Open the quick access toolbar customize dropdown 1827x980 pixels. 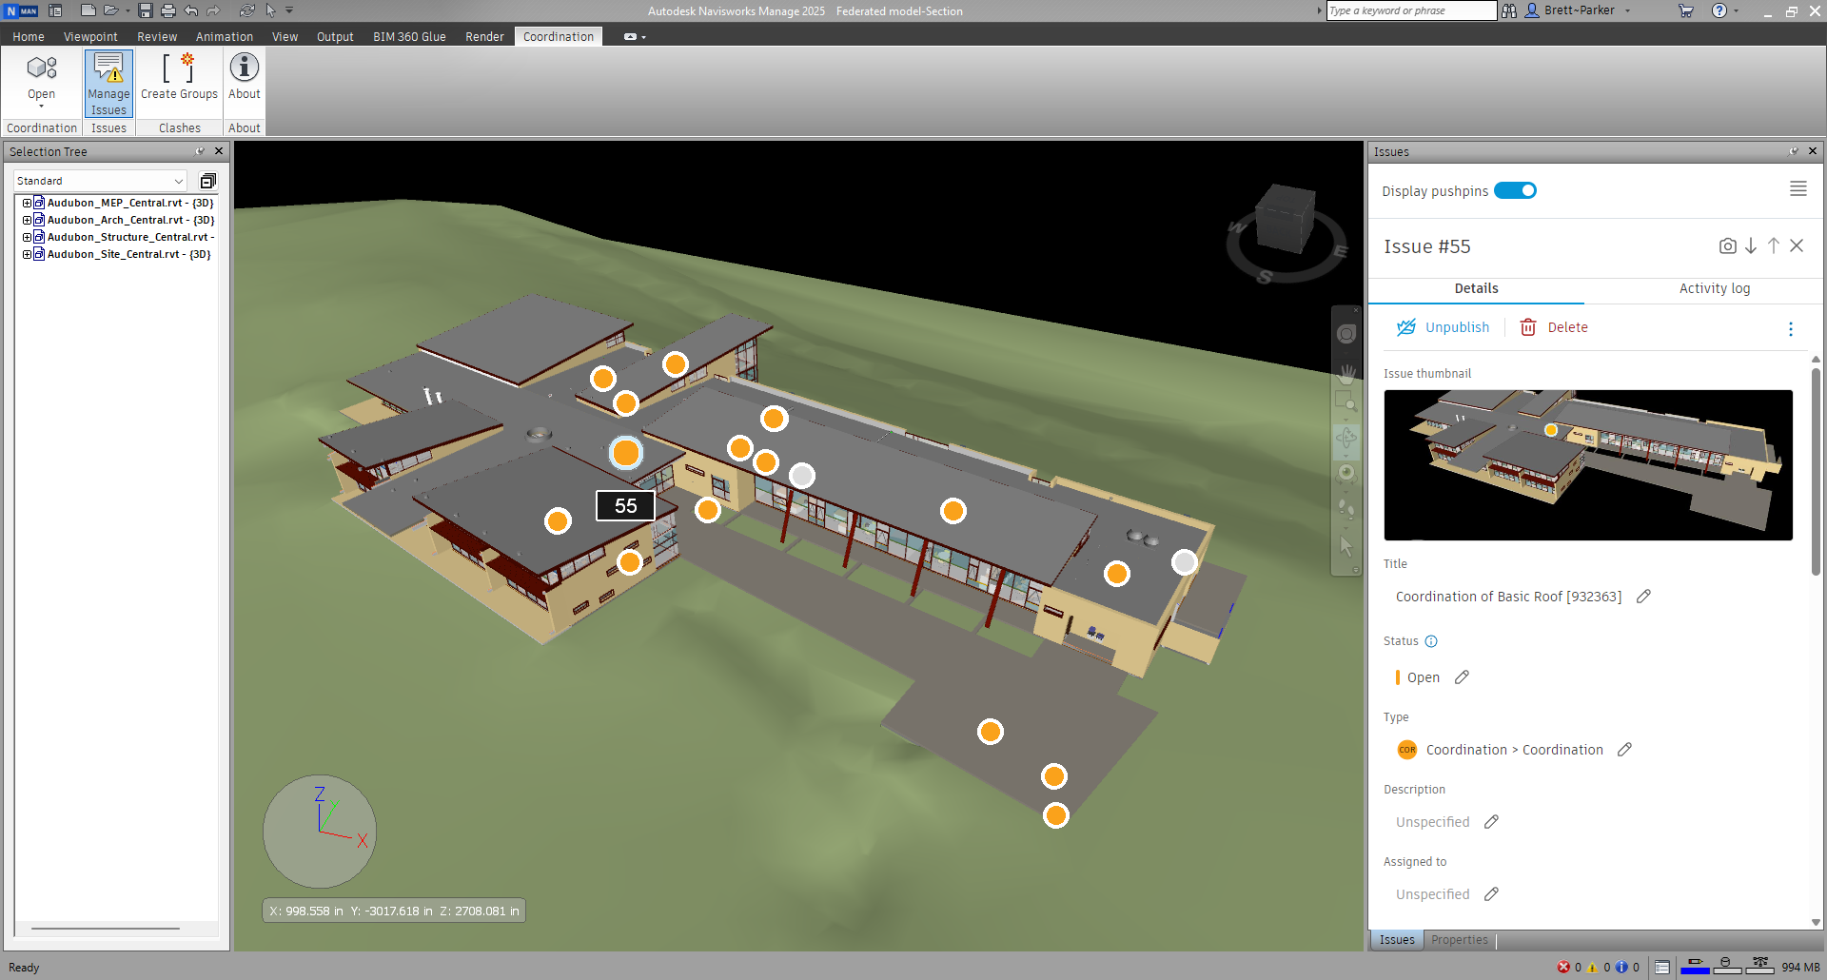[x=289, y=10]
